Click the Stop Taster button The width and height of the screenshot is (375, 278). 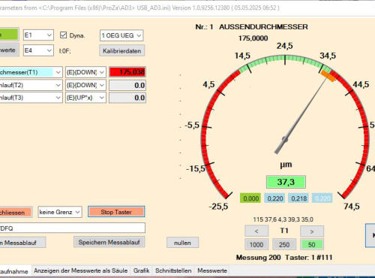(x=116, y=212)
